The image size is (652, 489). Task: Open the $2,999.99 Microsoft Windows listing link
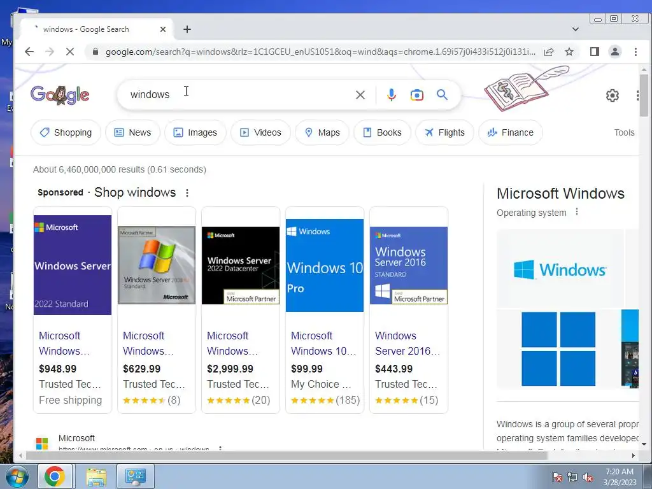232,343
